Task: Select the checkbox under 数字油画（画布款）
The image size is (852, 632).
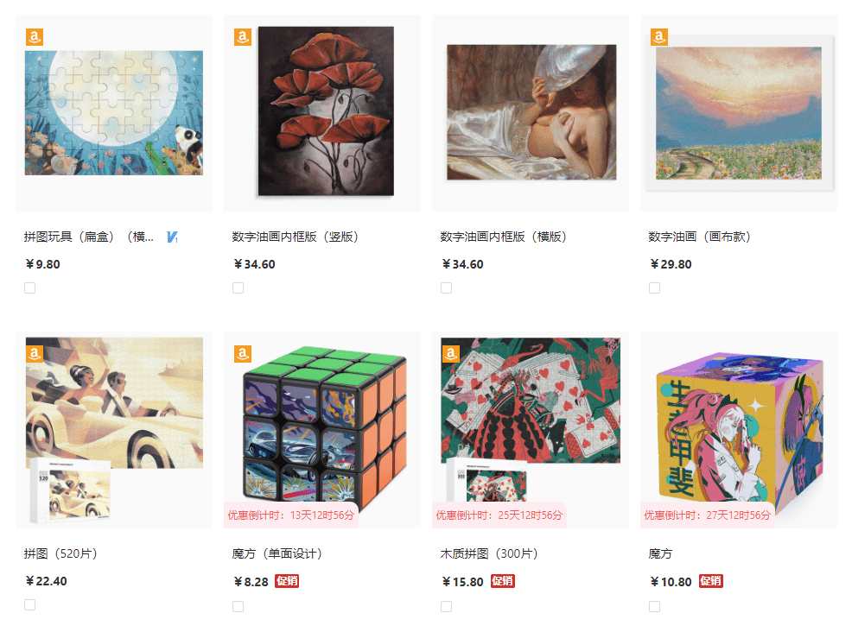Action: (x=655, y=288)
